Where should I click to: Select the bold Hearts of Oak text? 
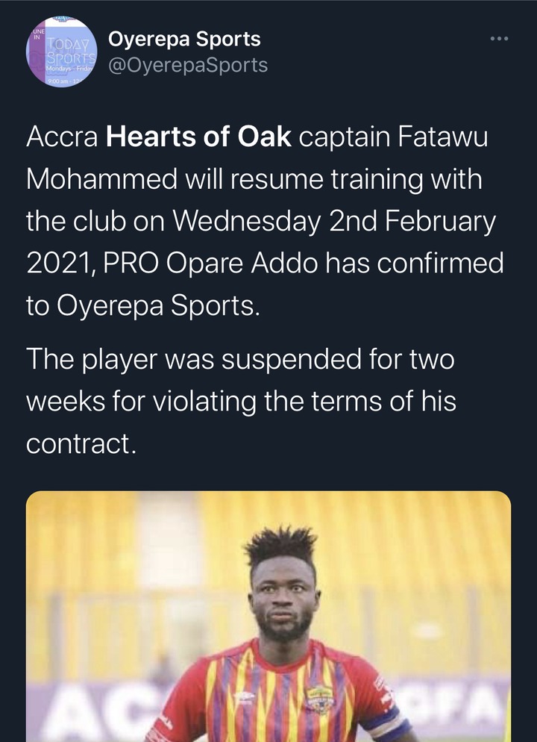click(x=198, y=137)
